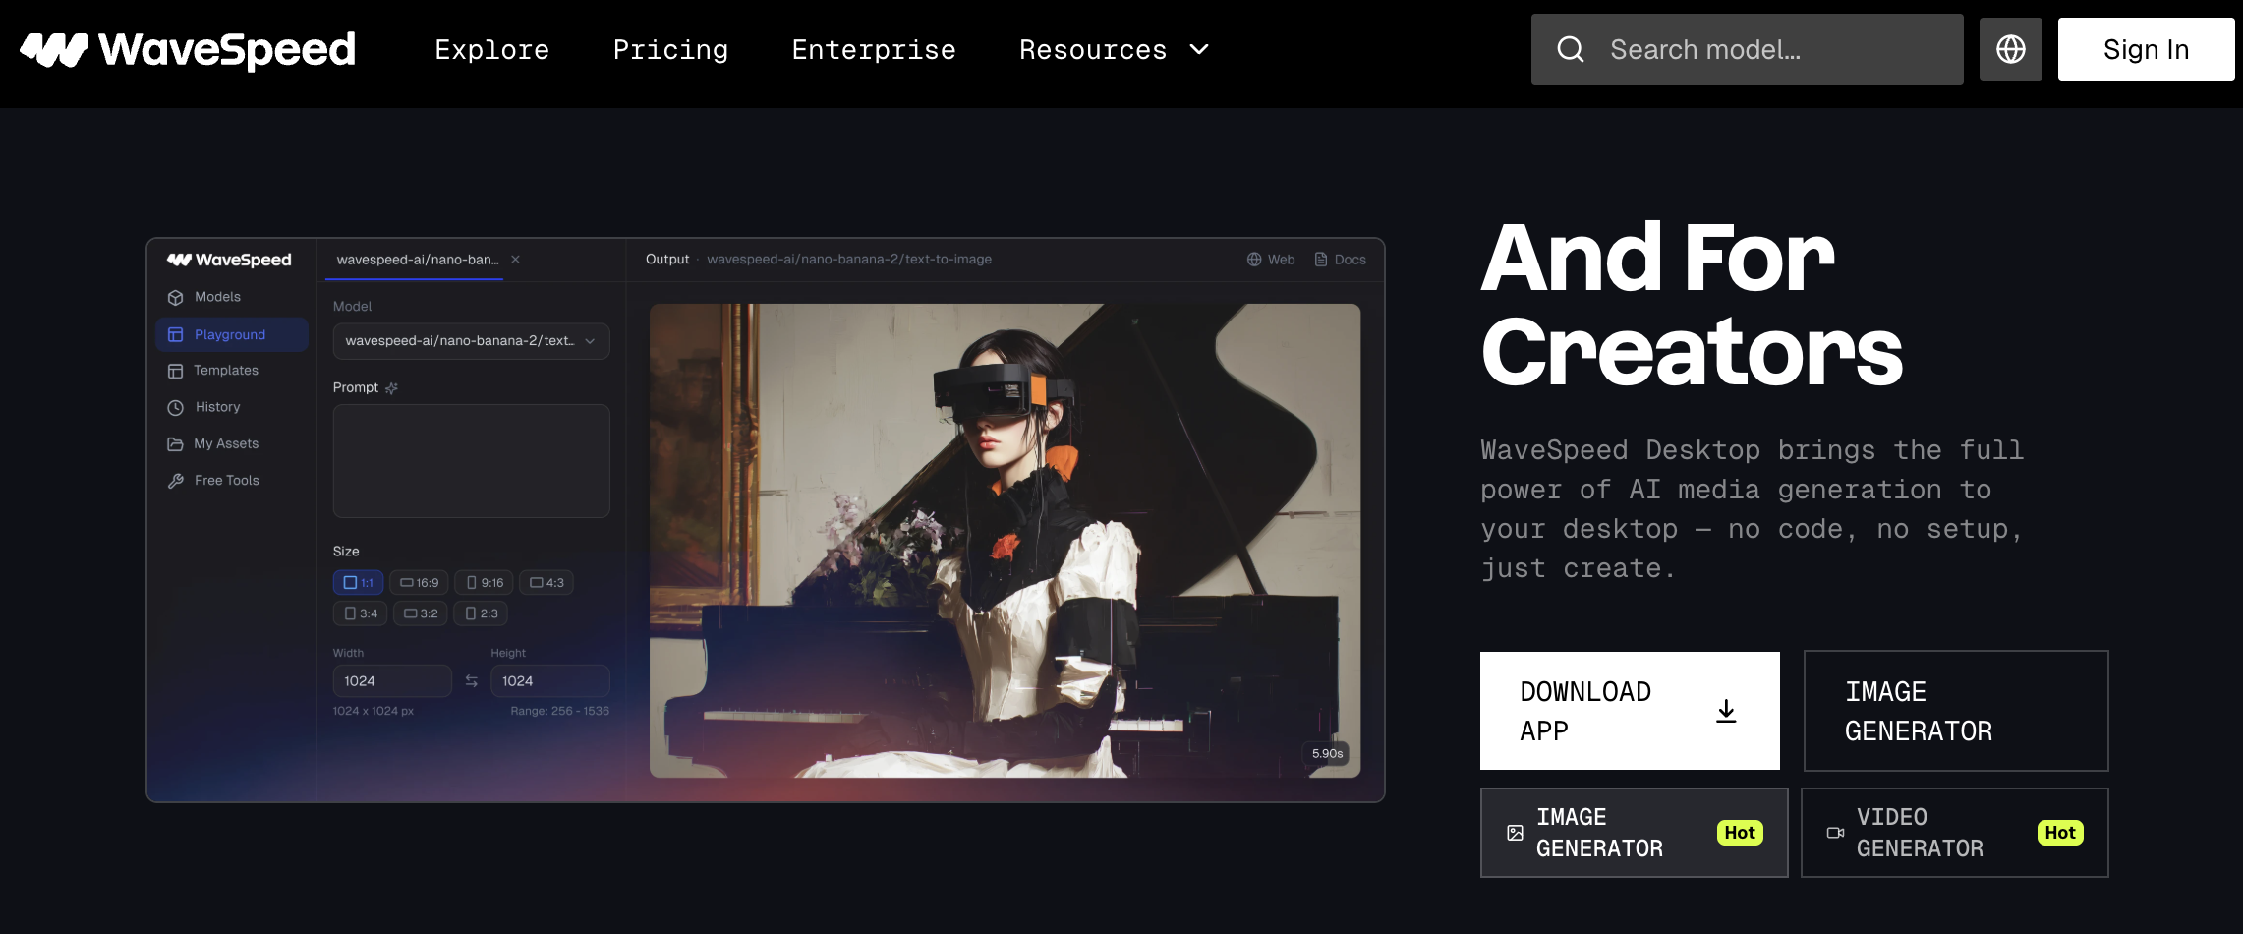The width and height of the screenshot is (2243, 934).
Task: Open the Docs link
Action: [x=1340, y=260]
